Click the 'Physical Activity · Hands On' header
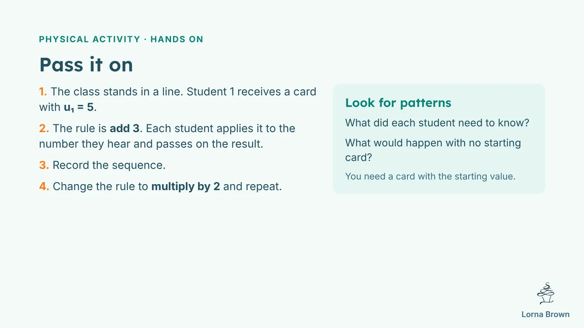584x328 pixels. pyautogui.click(x=121, y=39)
